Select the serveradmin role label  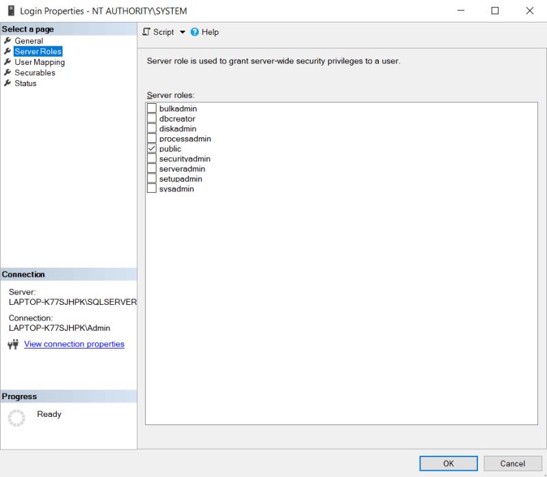pyautogui.click(x=181, y=169)
